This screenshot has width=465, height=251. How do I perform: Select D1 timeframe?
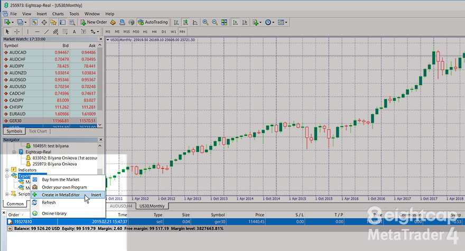tap(164, 32)
